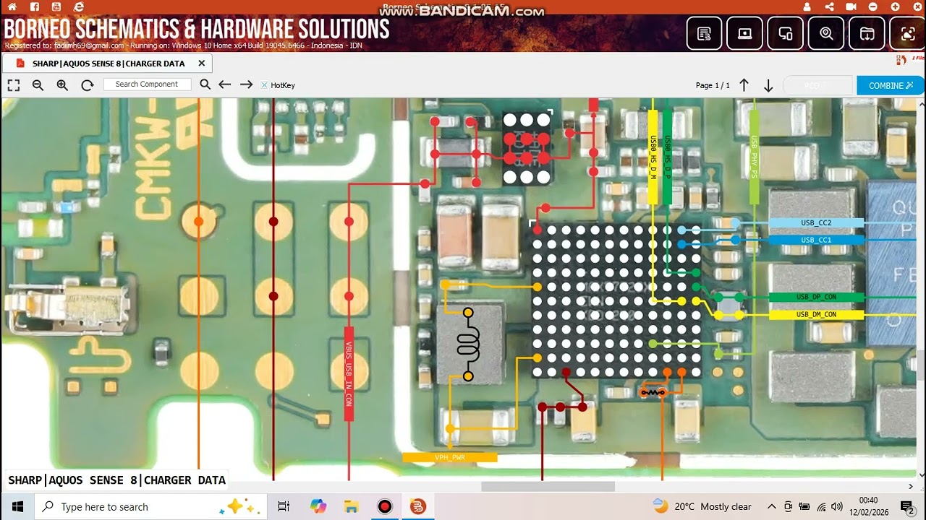Show hidden system tray icons
This screenshot has height=520, width=926.
pyautogui.click(x=772, y=506)
